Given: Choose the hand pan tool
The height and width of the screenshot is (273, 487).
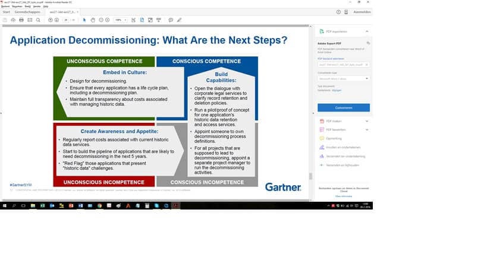Looking at the screenshot, I should coord(93,20).
